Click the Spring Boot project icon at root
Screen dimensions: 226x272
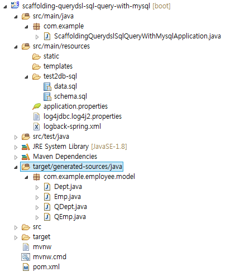(x=15, y=5)
